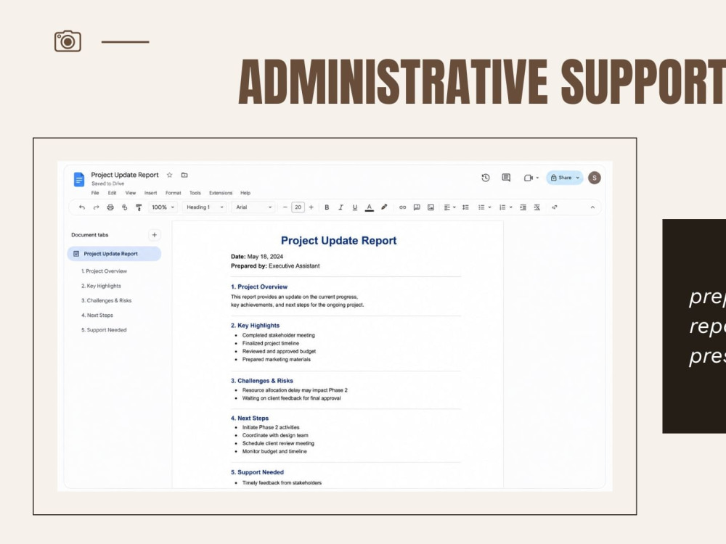This screenshot has width=726, height=544.
Task: Click the add comment icon
Action: [x=417, y=207]
